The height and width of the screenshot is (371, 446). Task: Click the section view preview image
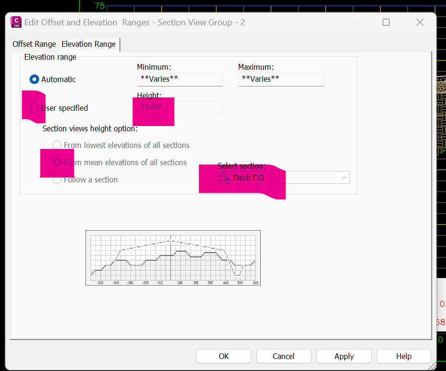pos(173,258)
